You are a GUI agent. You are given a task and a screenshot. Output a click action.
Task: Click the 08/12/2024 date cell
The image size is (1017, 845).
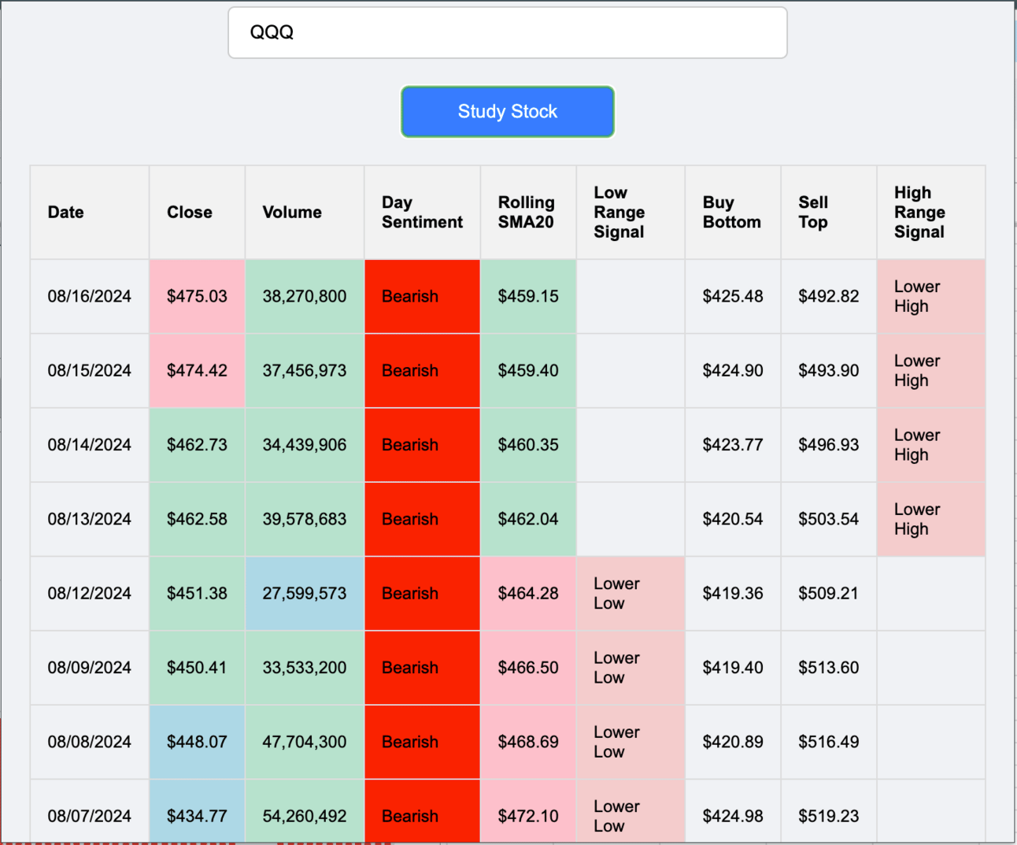[90, 594]
